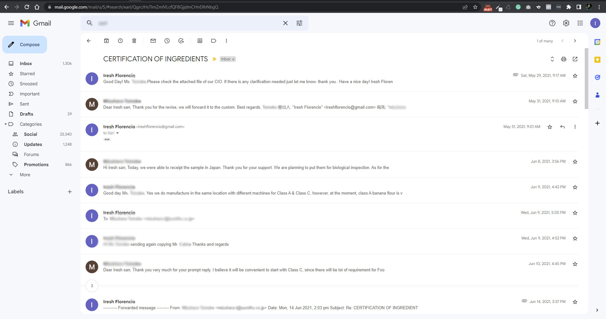Screen dimensions: 606x319
Task: Open Google apps grid
Action: pyautogui.click(x=580, y=23)
